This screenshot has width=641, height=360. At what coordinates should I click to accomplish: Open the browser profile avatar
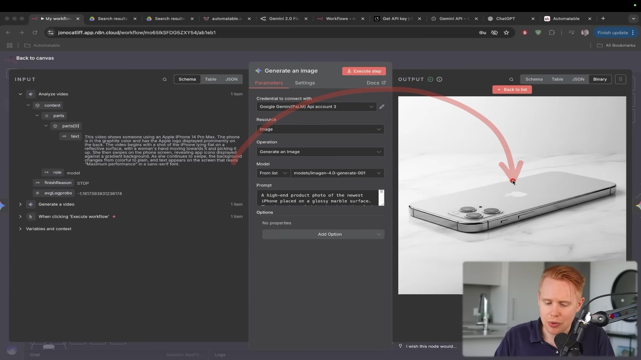coord(585,33)
